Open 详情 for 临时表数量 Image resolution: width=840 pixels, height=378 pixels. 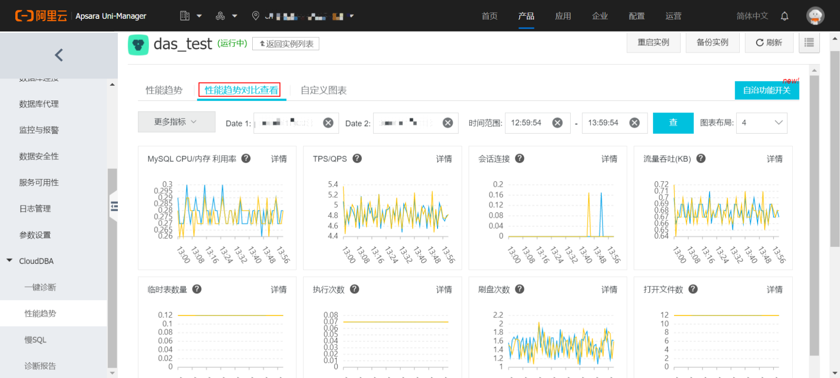click(x=279, y=290)
